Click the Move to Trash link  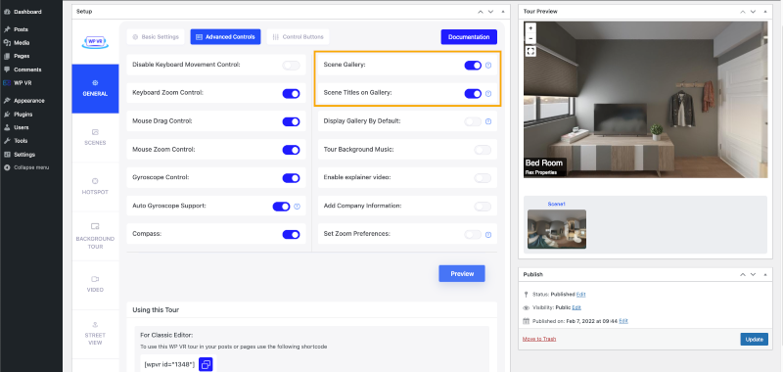coord(539,339)
